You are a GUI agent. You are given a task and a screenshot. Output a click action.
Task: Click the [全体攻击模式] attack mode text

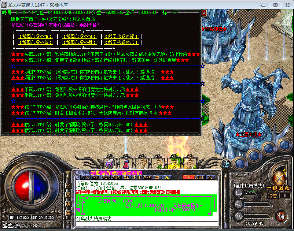click(x=249, y=186)
